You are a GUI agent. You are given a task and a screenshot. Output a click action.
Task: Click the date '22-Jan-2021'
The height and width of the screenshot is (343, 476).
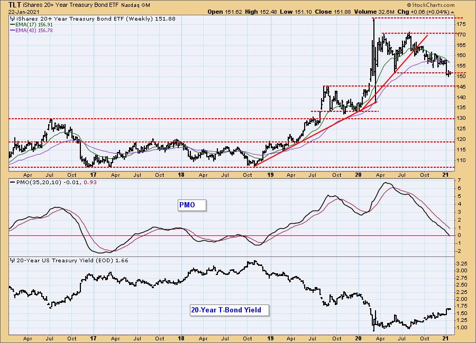[24, 12]
